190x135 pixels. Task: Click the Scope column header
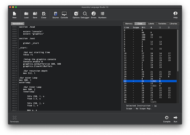136,27
